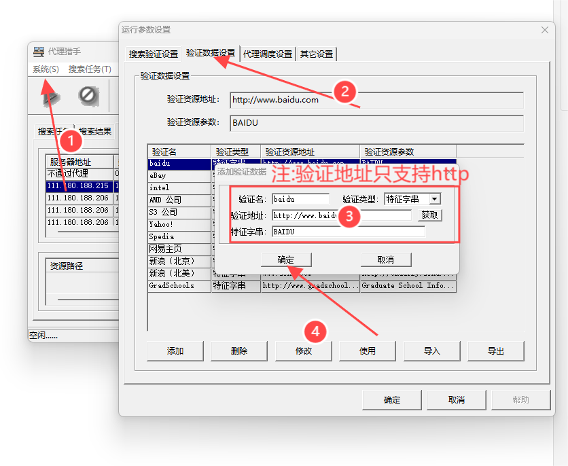The height and width of the screenshot is (466, 568).
Task: Open the 系统(S) menu
Action: (x=45, y=69)
